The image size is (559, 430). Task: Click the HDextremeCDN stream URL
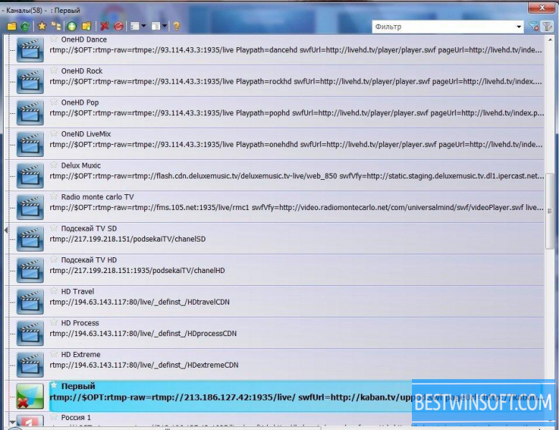[144, 365]
